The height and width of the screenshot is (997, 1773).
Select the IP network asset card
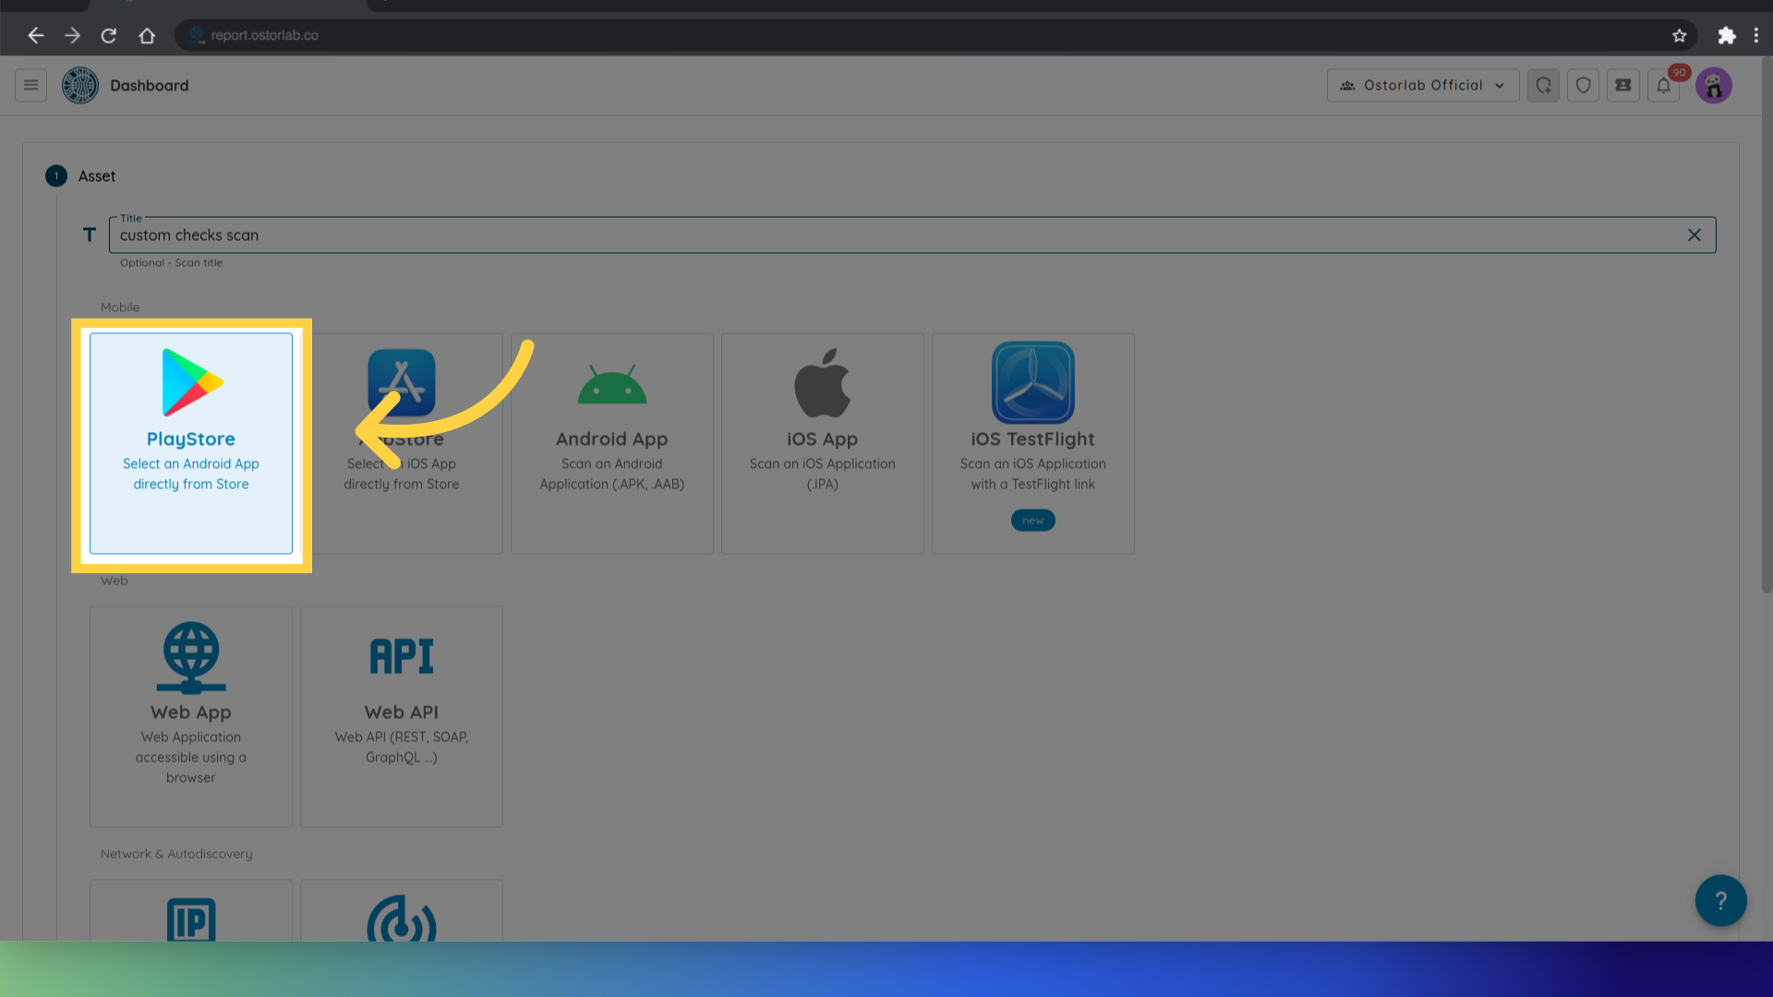[191, 917]
